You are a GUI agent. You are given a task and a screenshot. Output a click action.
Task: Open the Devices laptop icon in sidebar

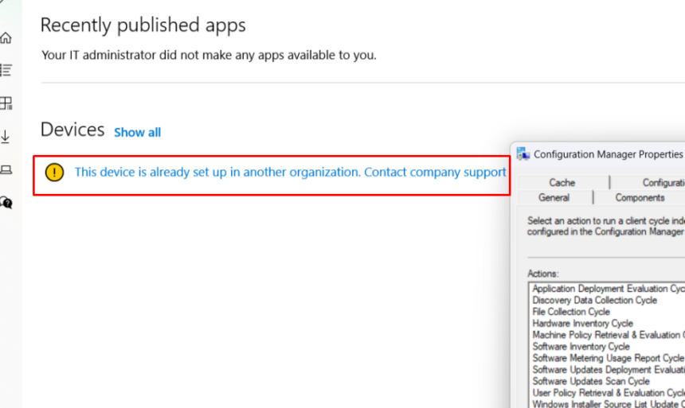(6, 169)
